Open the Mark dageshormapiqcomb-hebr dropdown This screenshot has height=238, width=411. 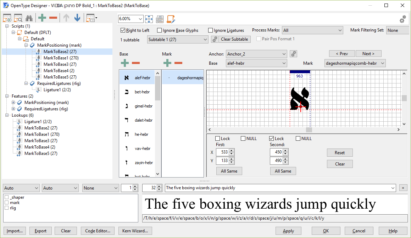point(355,63)
